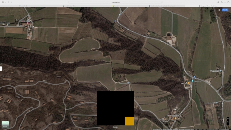Switch map type using Livelli thumbnail

tap(5, 124)
